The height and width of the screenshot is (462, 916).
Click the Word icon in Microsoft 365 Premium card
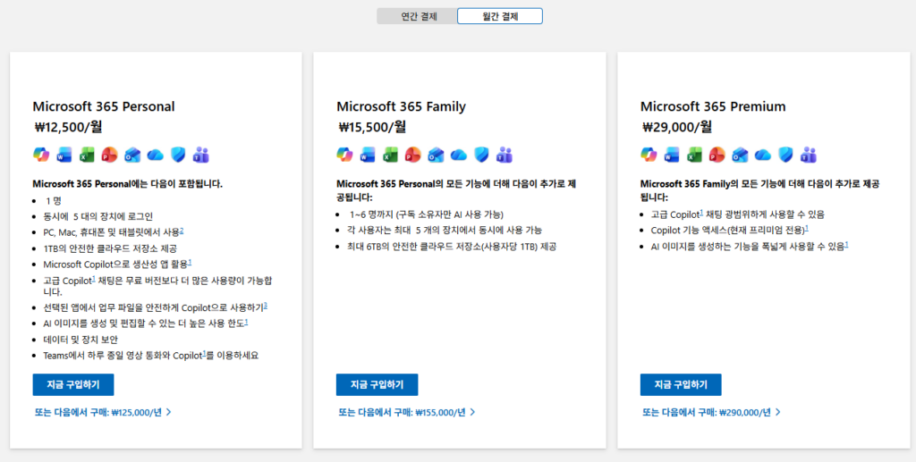click(x=671, y=155)
